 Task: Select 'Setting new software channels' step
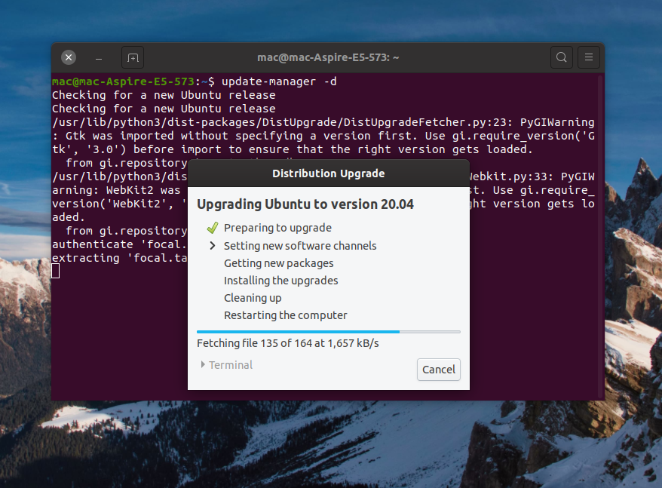point(300,246)
